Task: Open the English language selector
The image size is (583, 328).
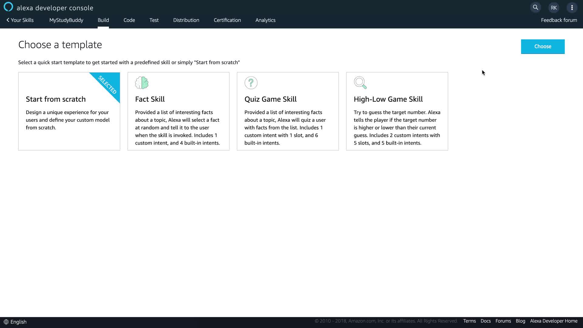Action: click(19, 322)
